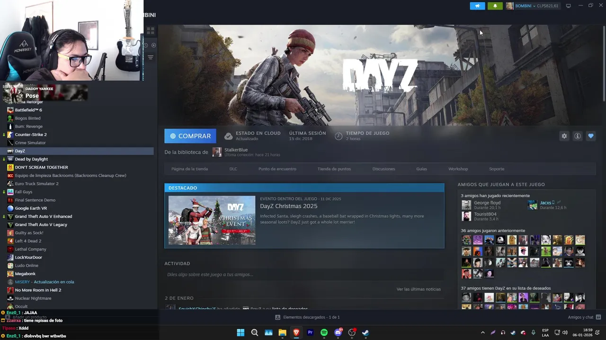Open Steam icon in taskbar
This screenshot has height=340, width=606.
pyautogui.click(x=365, y=332)
